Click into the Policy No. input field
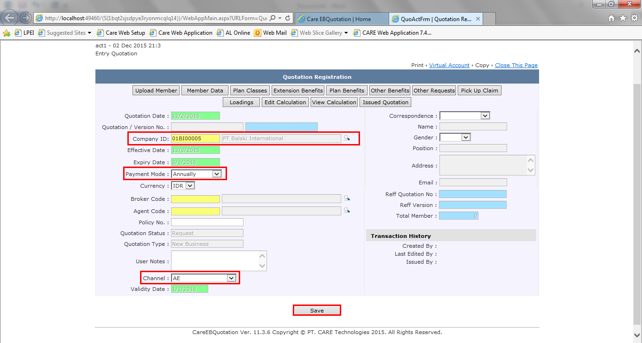 point(207,222)
